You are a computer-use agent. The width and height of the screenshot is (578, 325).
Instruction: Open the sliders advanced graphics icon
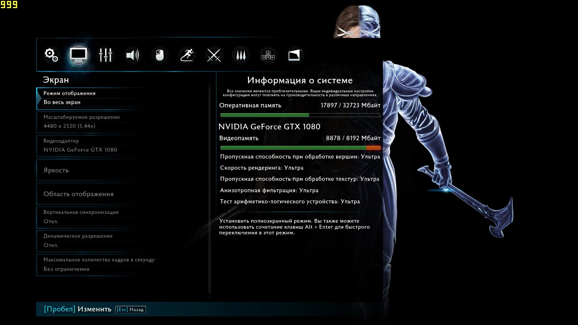(105, 55)
